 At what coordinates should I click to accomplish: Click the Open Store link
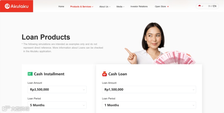click(x=160, y=6)
